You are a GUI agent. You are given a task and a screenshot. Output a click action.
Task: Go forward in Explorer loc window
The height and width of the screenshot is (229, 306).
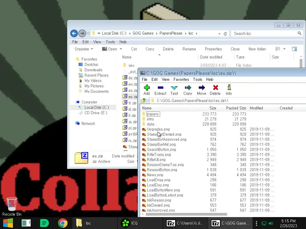click(x=82, y=33)
